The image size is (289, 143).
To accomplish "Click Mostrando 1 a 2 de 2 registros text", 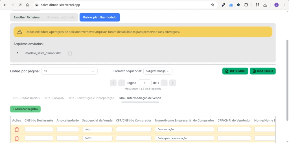I will pyautogui.click(x=143, y=89).
